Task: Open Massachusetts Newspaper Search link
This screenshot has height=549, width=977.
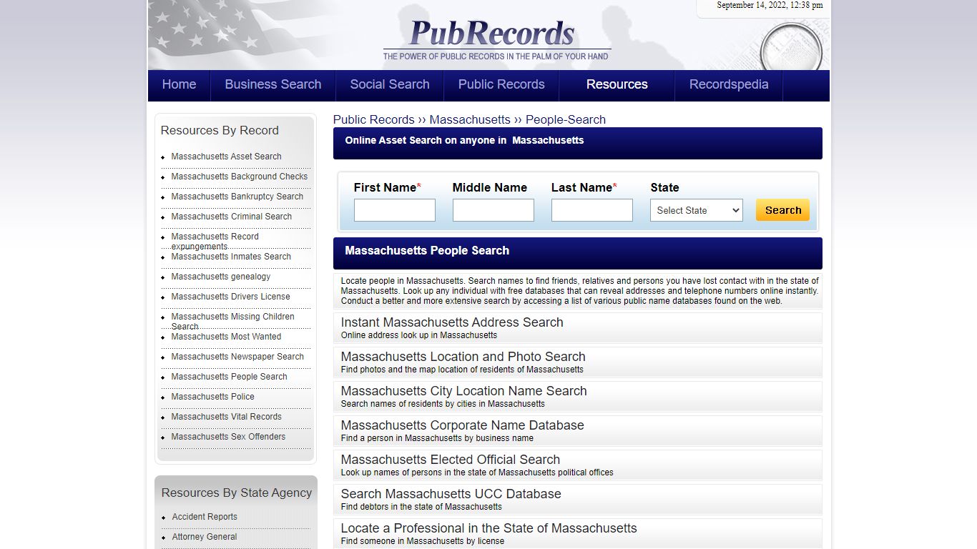Action: [237, 357]
